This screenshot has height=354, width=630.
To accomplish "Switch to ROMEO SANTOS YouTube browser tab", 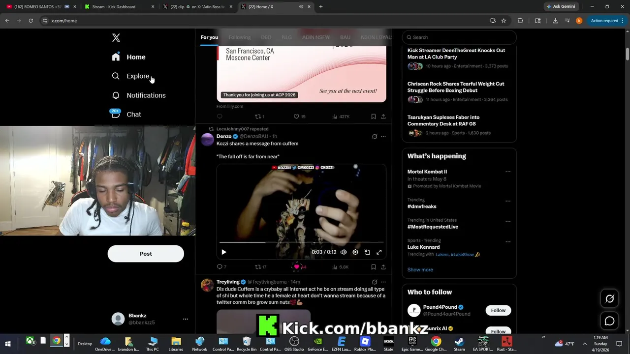I will click(40, 7).
